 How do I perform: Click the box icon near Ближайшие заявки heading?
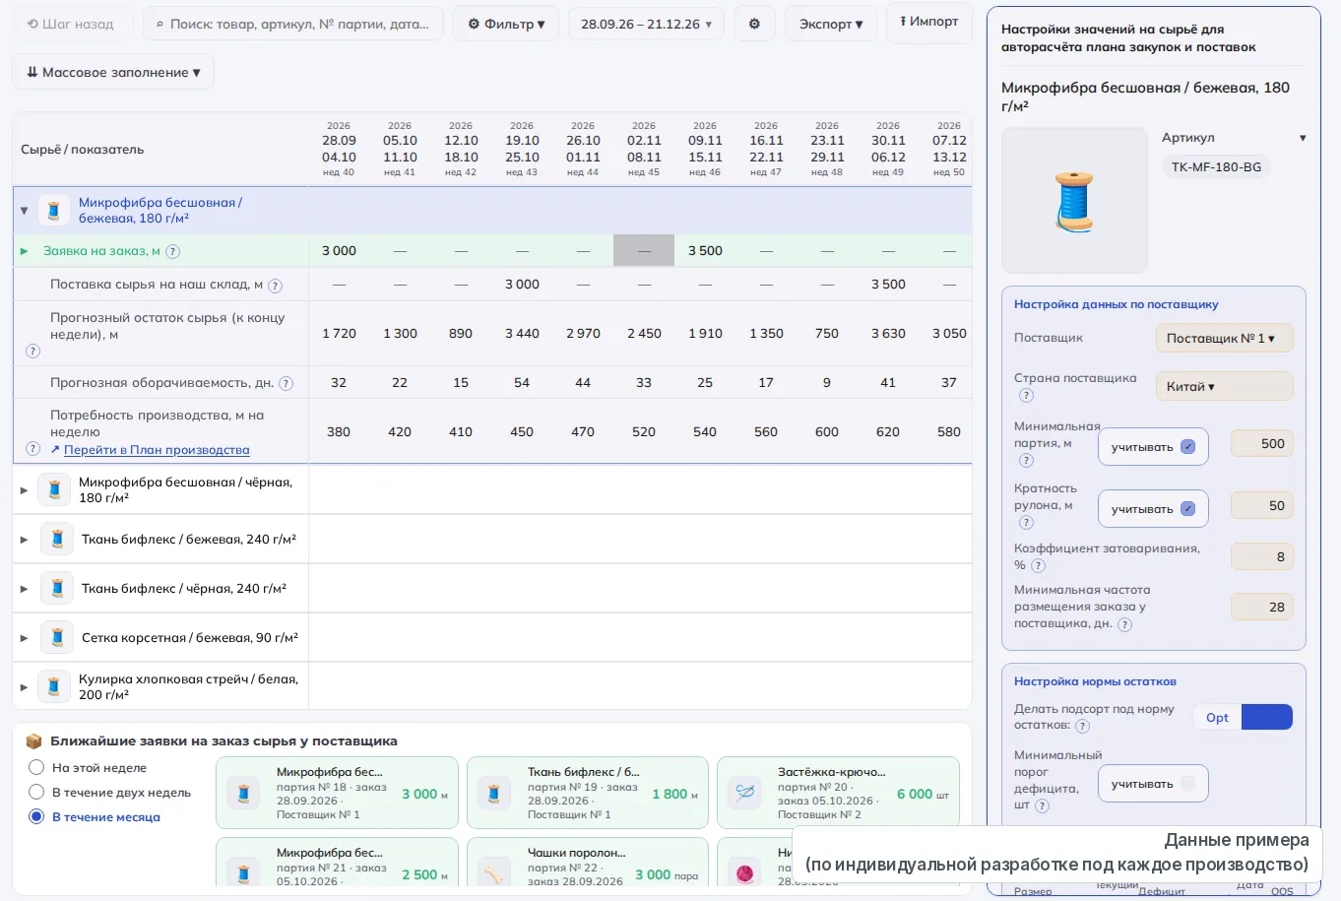[33, 740]
